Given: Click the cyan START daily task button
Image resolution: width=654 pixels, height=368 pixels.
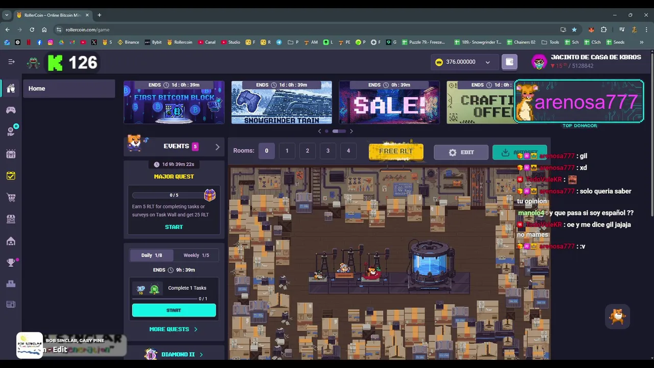Looking at the screenshot, I should [x=174, y=310].
